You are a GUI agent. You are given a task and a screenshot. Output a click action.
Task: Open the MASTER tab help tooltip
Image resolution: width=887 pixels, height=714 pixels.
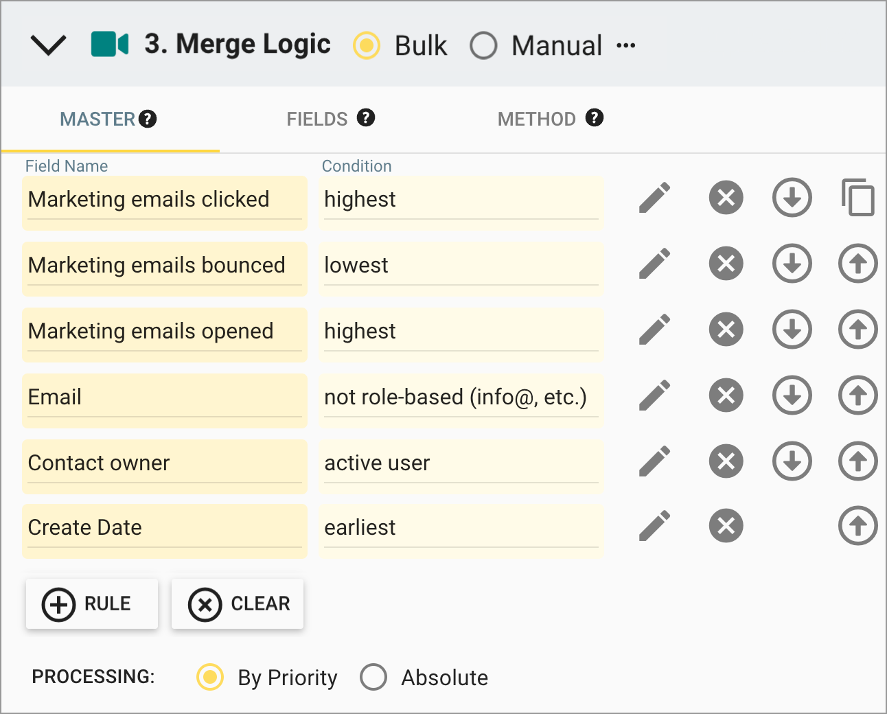coord(148,119)
